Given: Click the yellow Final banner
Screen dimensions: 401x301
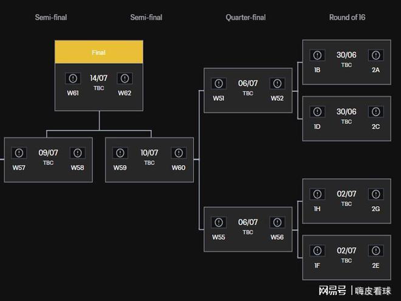Looking at the screenshot, I should tap(99, 52).
